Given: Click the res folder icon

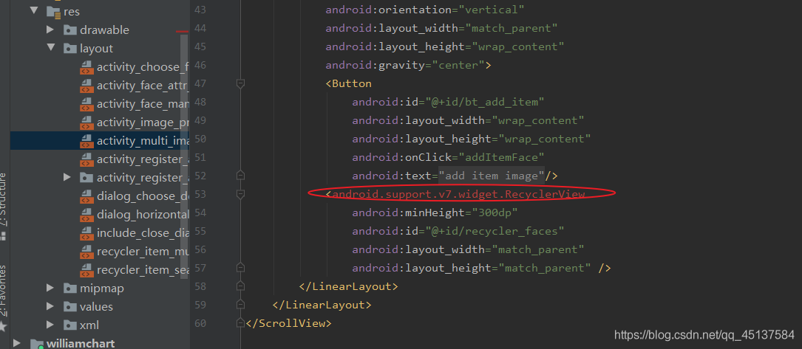Looking at the screenshot, I should click(x=54, y=11).
